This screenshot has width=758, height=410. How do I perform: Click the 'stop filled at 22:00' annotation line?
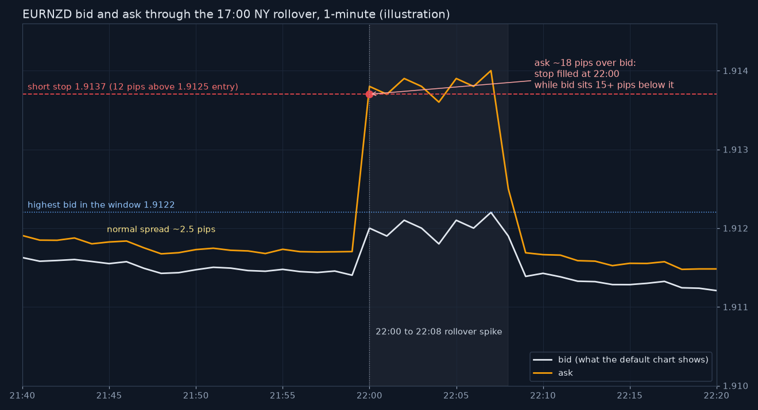577,74
